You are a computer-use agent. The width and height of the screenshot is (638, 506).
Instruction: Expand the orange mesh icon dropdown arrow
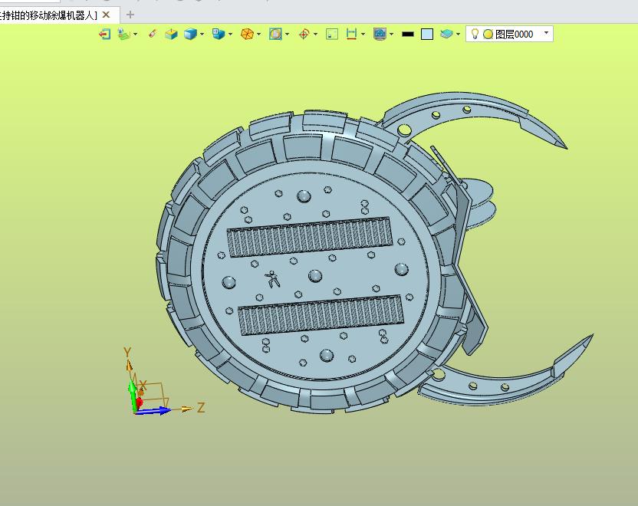coord(258,34)
